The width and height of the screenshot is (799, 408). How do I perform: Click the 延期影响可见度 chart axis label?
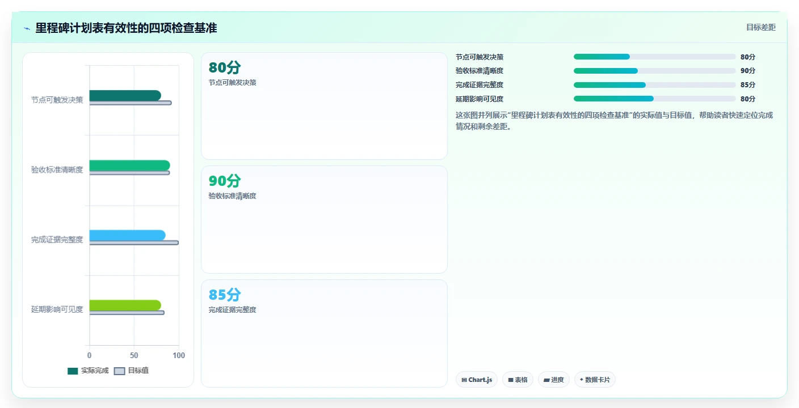point(57,309)
